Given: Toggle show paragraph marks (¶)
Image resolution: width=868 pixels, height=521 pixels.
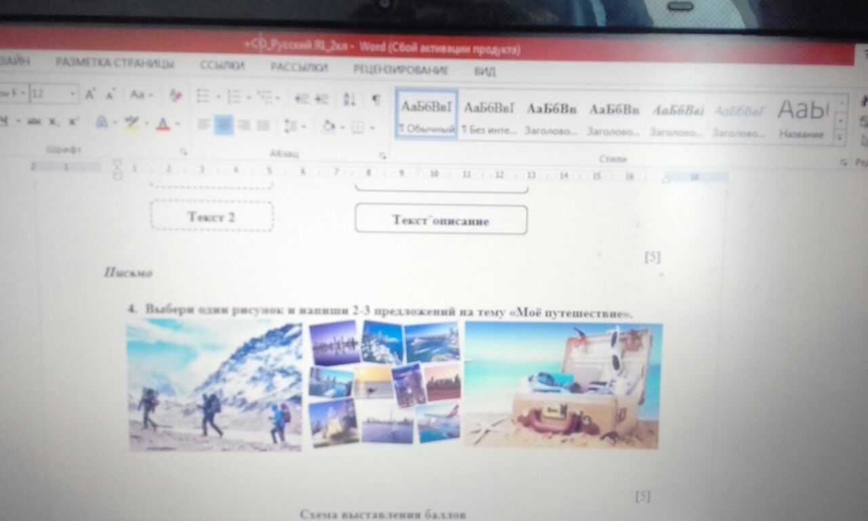Looking at the screenshot, I should (376, 100).
